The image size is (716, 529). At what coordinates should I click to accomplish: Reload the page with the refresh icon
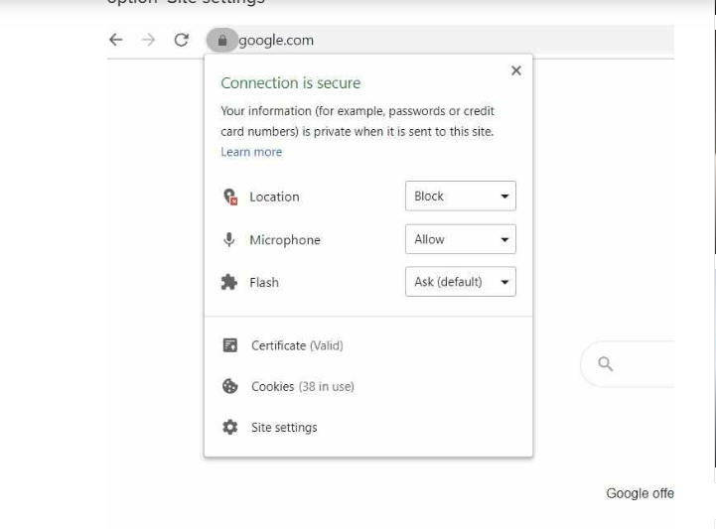coord(182,40)
